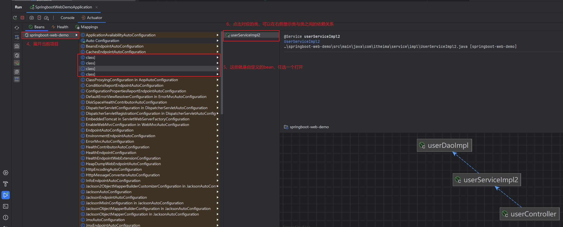Screen dimensions: 563x227
Task: Click the exit-arrow icon beside the camera
Action: pos(39,18)
